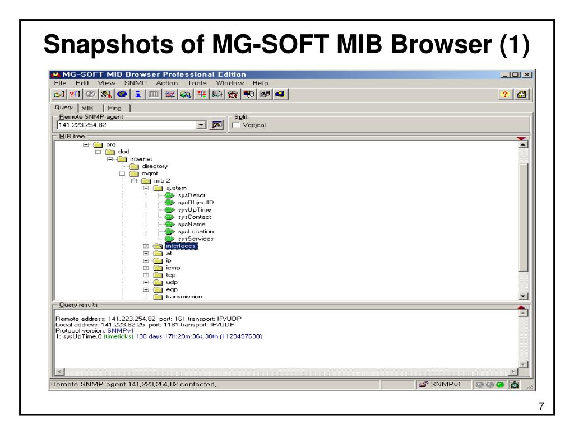Click the red question mark braces toolbar icon
This screenshot has width=574, height=430.
coord(75,94)
